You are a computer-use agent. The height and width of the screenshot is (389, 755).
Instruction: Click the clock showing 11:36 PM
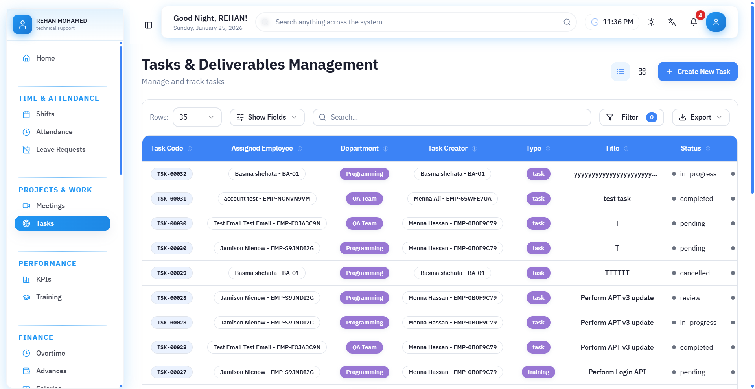[x=612, y=22]
